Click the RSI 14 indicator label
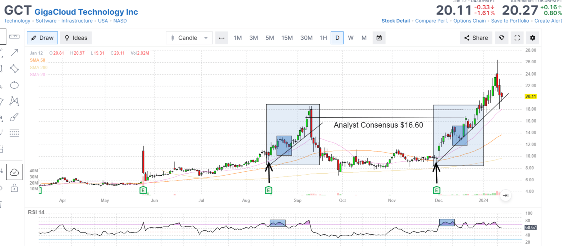Image resolution: width=567 pixels, height=246 pixels. pyautogui.click(x=36, y=212)
